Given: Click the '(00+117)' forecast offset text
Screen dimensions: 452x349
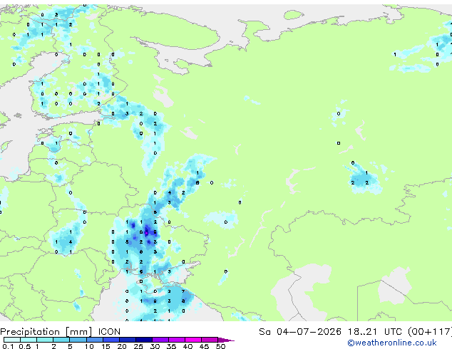Looking at the screenshot, I should [x=430, y=332].
